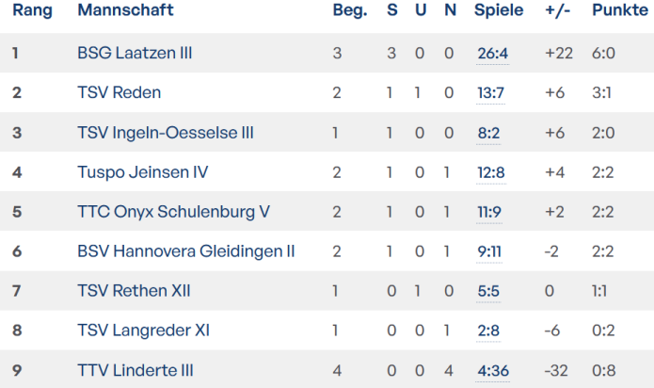This screenshot has height=388, width=654.
Task: Click the Mannschaft column header
Action: pos(125,10)
